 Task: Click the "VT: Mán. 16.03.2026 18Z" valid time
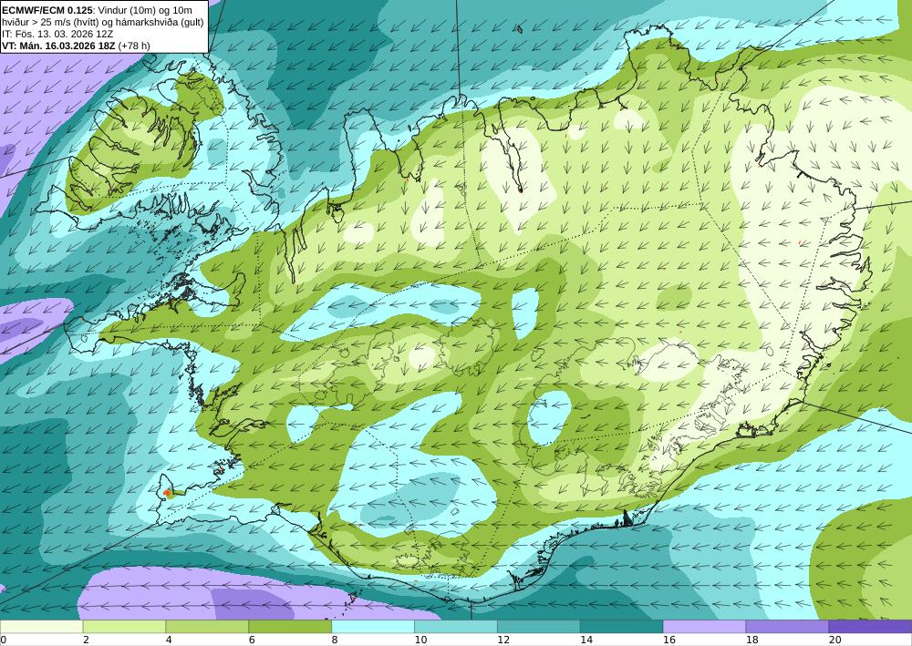click(x=58, y=46)
